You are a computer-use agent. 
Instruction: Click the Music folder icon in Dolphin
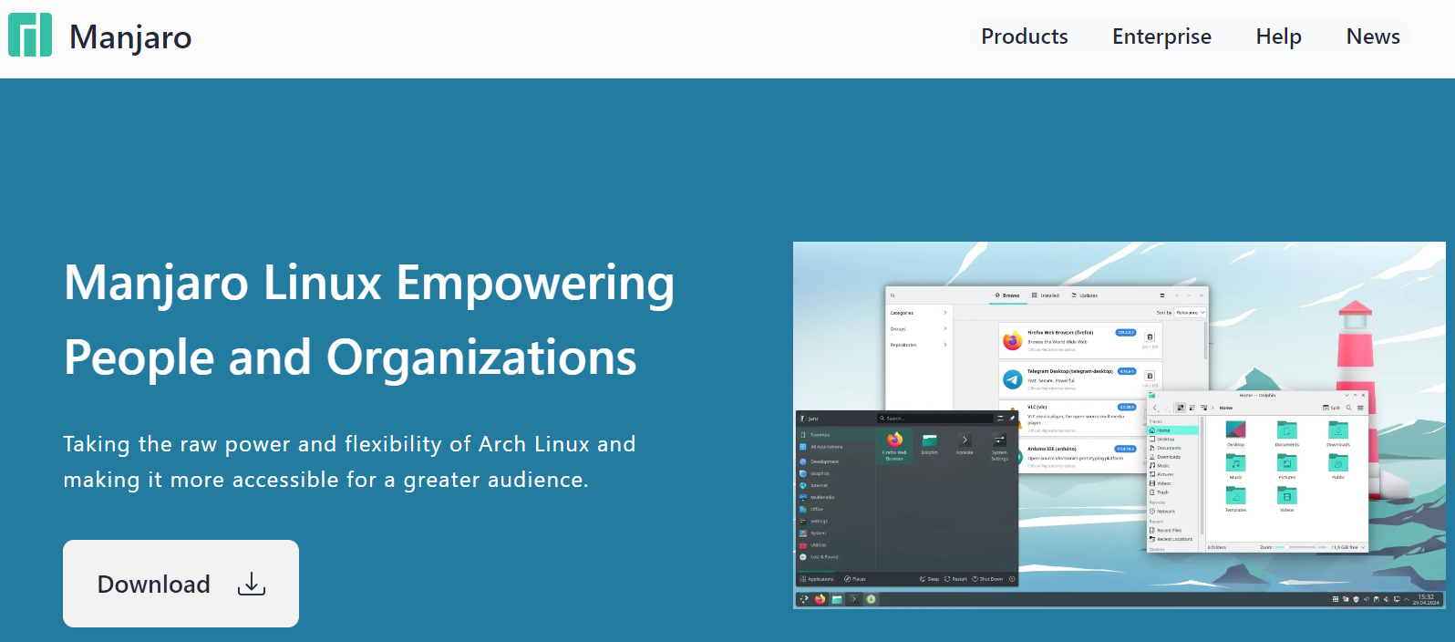[x=1235, y=463]
